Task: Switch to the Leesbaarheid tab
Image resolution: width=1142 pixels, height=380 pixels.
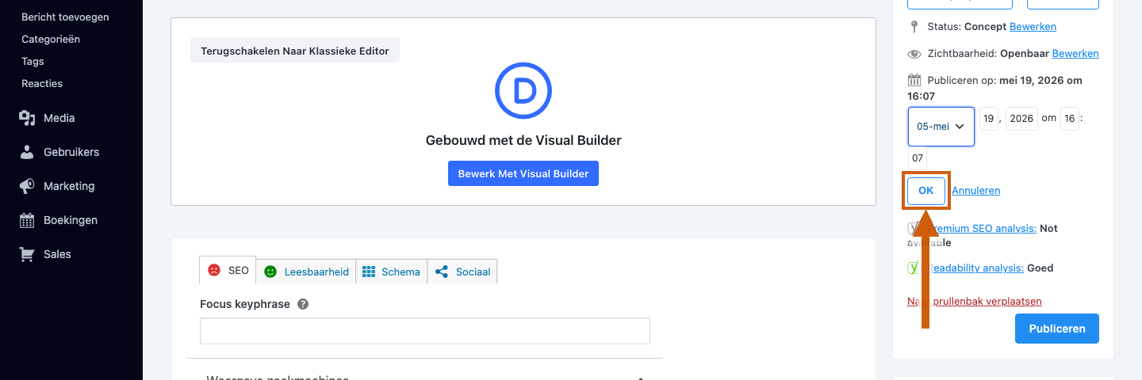Action: point(306,272)
